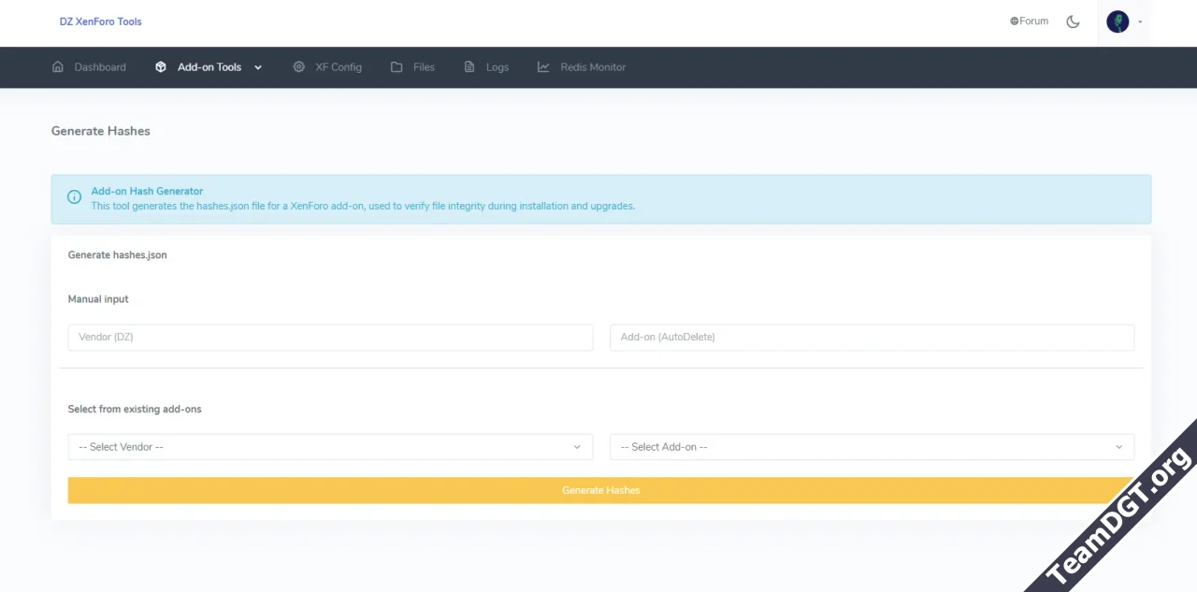
Task: Click into the Add-on (AutoDelete) input field
Action: click(872, 338)
